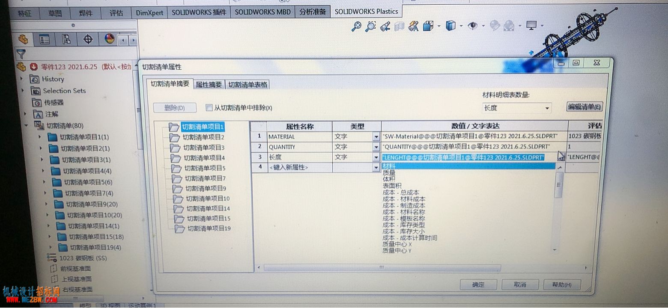
Task: Click the View Orientation cube icon
Action: point(428,27)
